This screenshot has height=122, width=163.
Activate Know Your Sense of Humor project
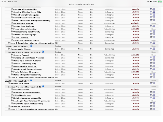tap(135, 40)
